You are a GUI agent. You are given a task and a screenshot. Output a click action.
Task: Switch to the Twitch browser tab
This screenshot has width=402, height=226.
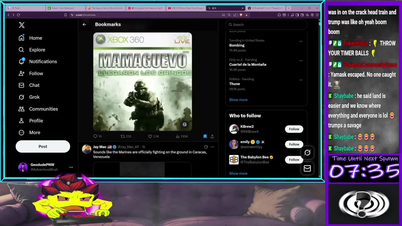tap(26, 8)
